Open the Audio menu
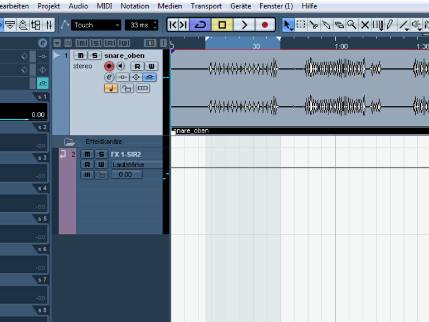The height and width of the screenshot is (322, 429). click(x=78, y=6)
